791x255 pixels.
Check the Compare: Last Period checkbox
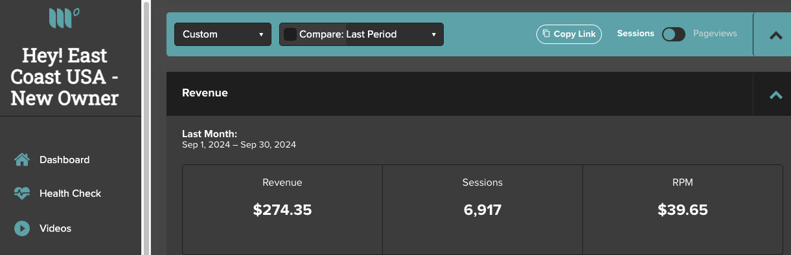click(x=290, y=34)
